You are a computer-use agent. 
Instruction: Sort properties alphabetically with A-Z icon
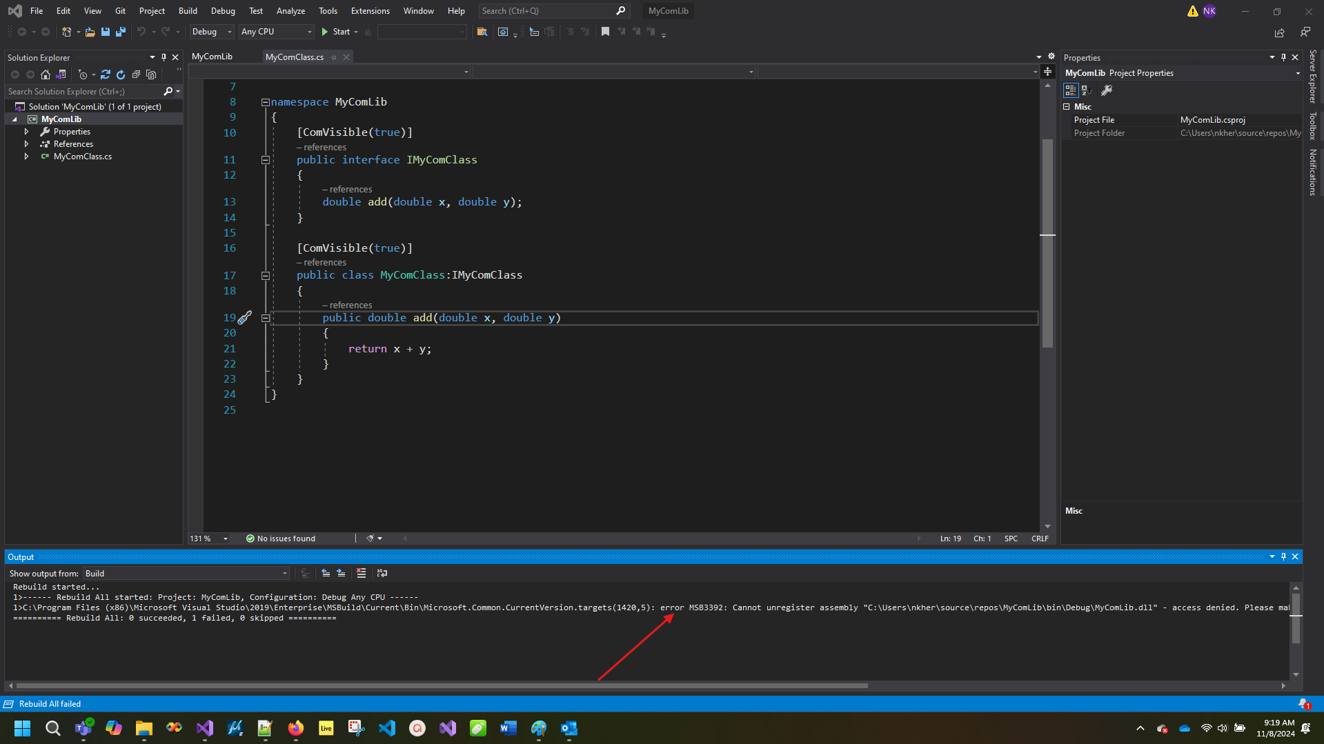(x=1086, y=90)
